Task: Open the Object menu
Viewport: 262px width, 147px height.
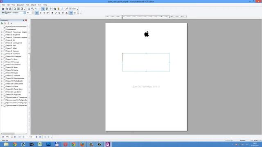Action: 33,5
